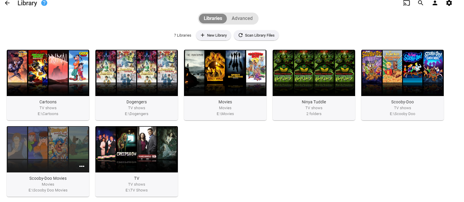
Task: Open the user profile icon
Action: [x=435, y=3]
